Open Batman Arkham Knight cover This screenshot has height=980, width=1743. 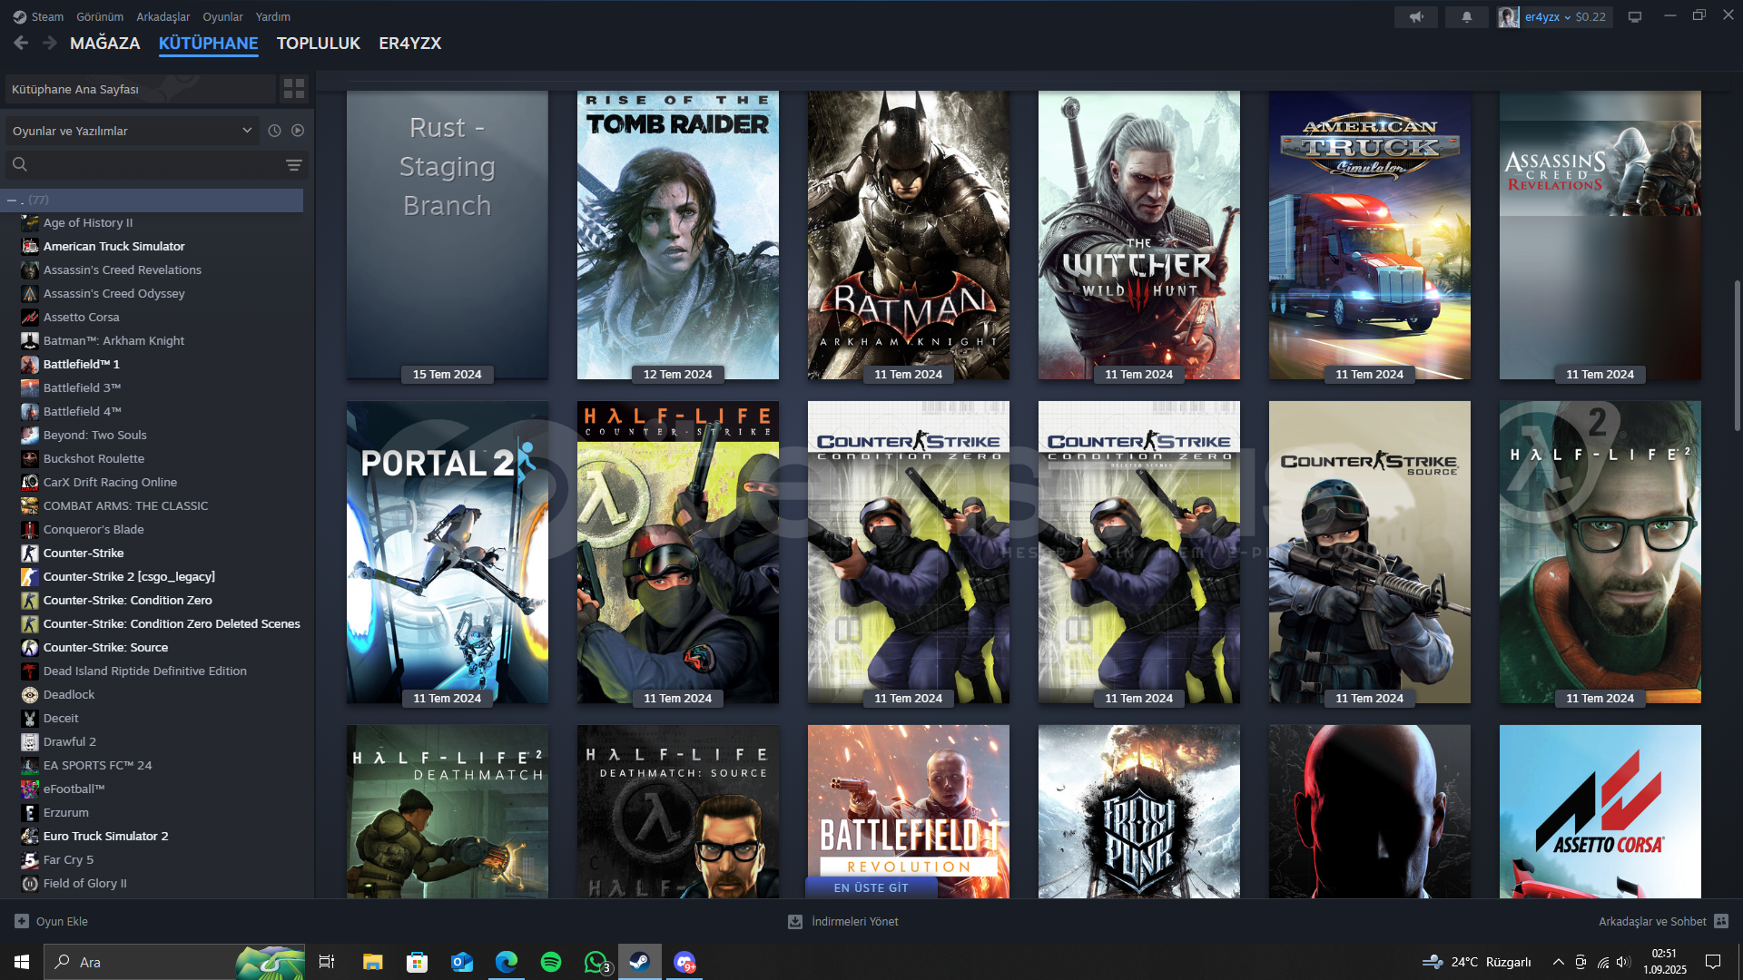(909, 235)
